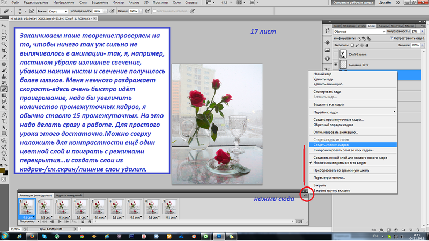Click the opacity value field 86%

98,11
